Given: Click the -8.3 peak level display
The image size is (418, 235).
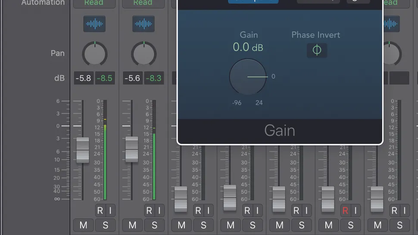Looking at the screenshot, I should coord(154,78).
